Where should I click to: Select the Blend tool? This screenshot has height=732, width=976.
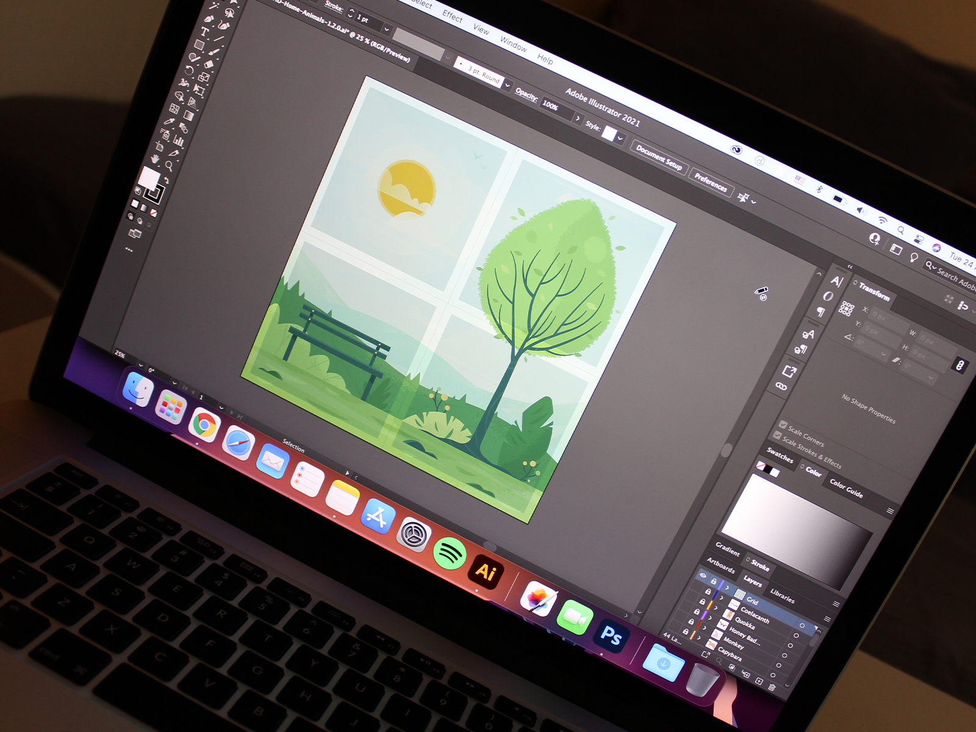(184, 127)
